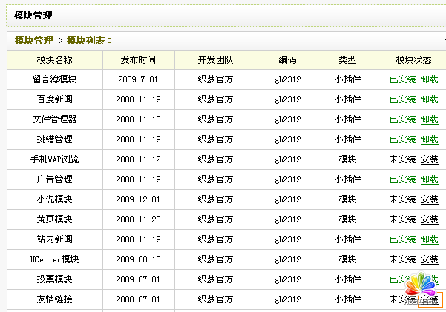Click the 类型 column header
The width and height of the screenshot is (446, 312).
coord(347,60)
